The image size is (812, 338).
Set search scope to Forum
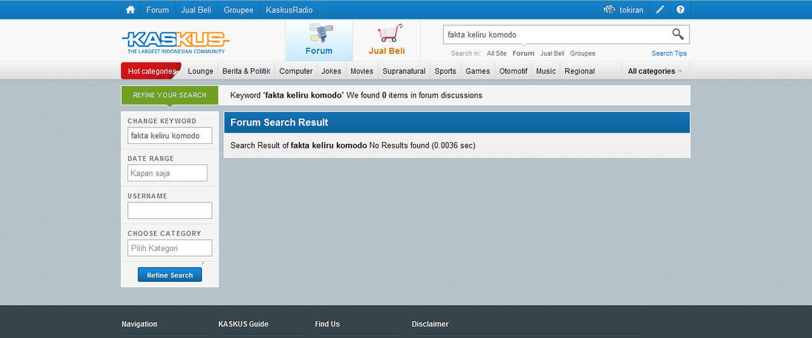[523, 53]
